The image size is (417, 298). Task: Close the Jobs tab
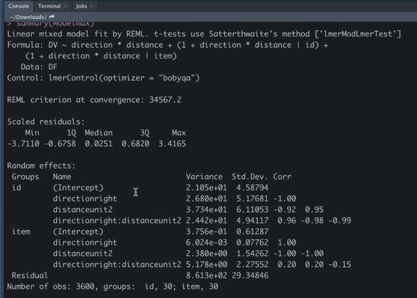pyautogui.click(x=92, y=6)
